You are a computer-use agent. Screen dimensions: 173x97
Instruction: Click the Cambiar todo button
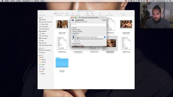(77, 41)
